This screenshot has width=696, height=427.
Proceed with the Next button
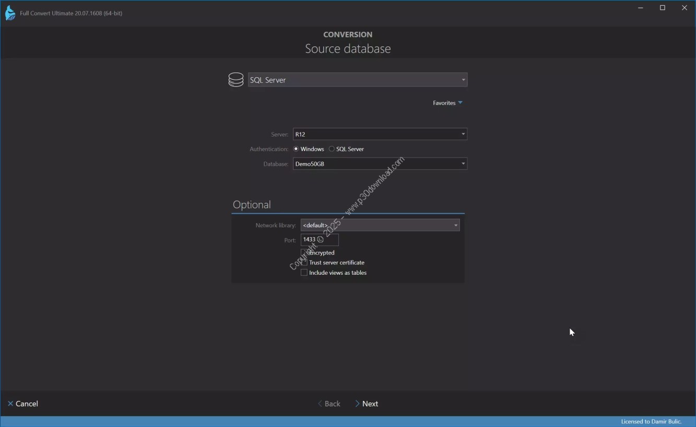tap(367, 404)
